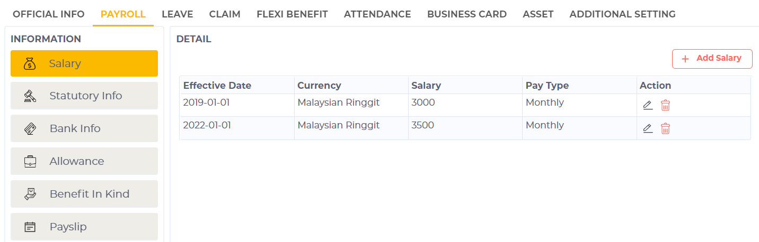
Task: Edit the 2019-01-01 salary record
Action: click(x=648, y=105)
